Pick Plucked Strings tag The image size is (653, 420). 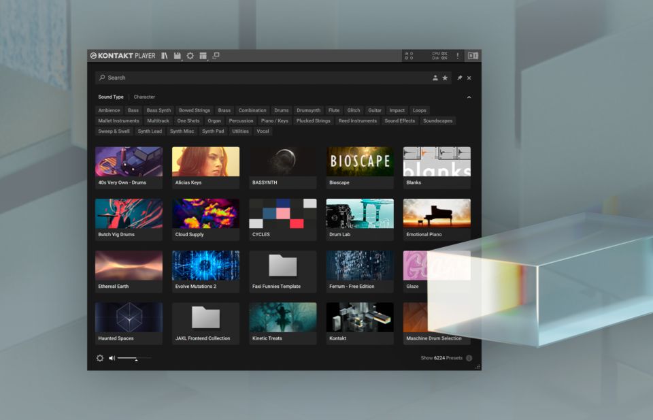point(313,121)
